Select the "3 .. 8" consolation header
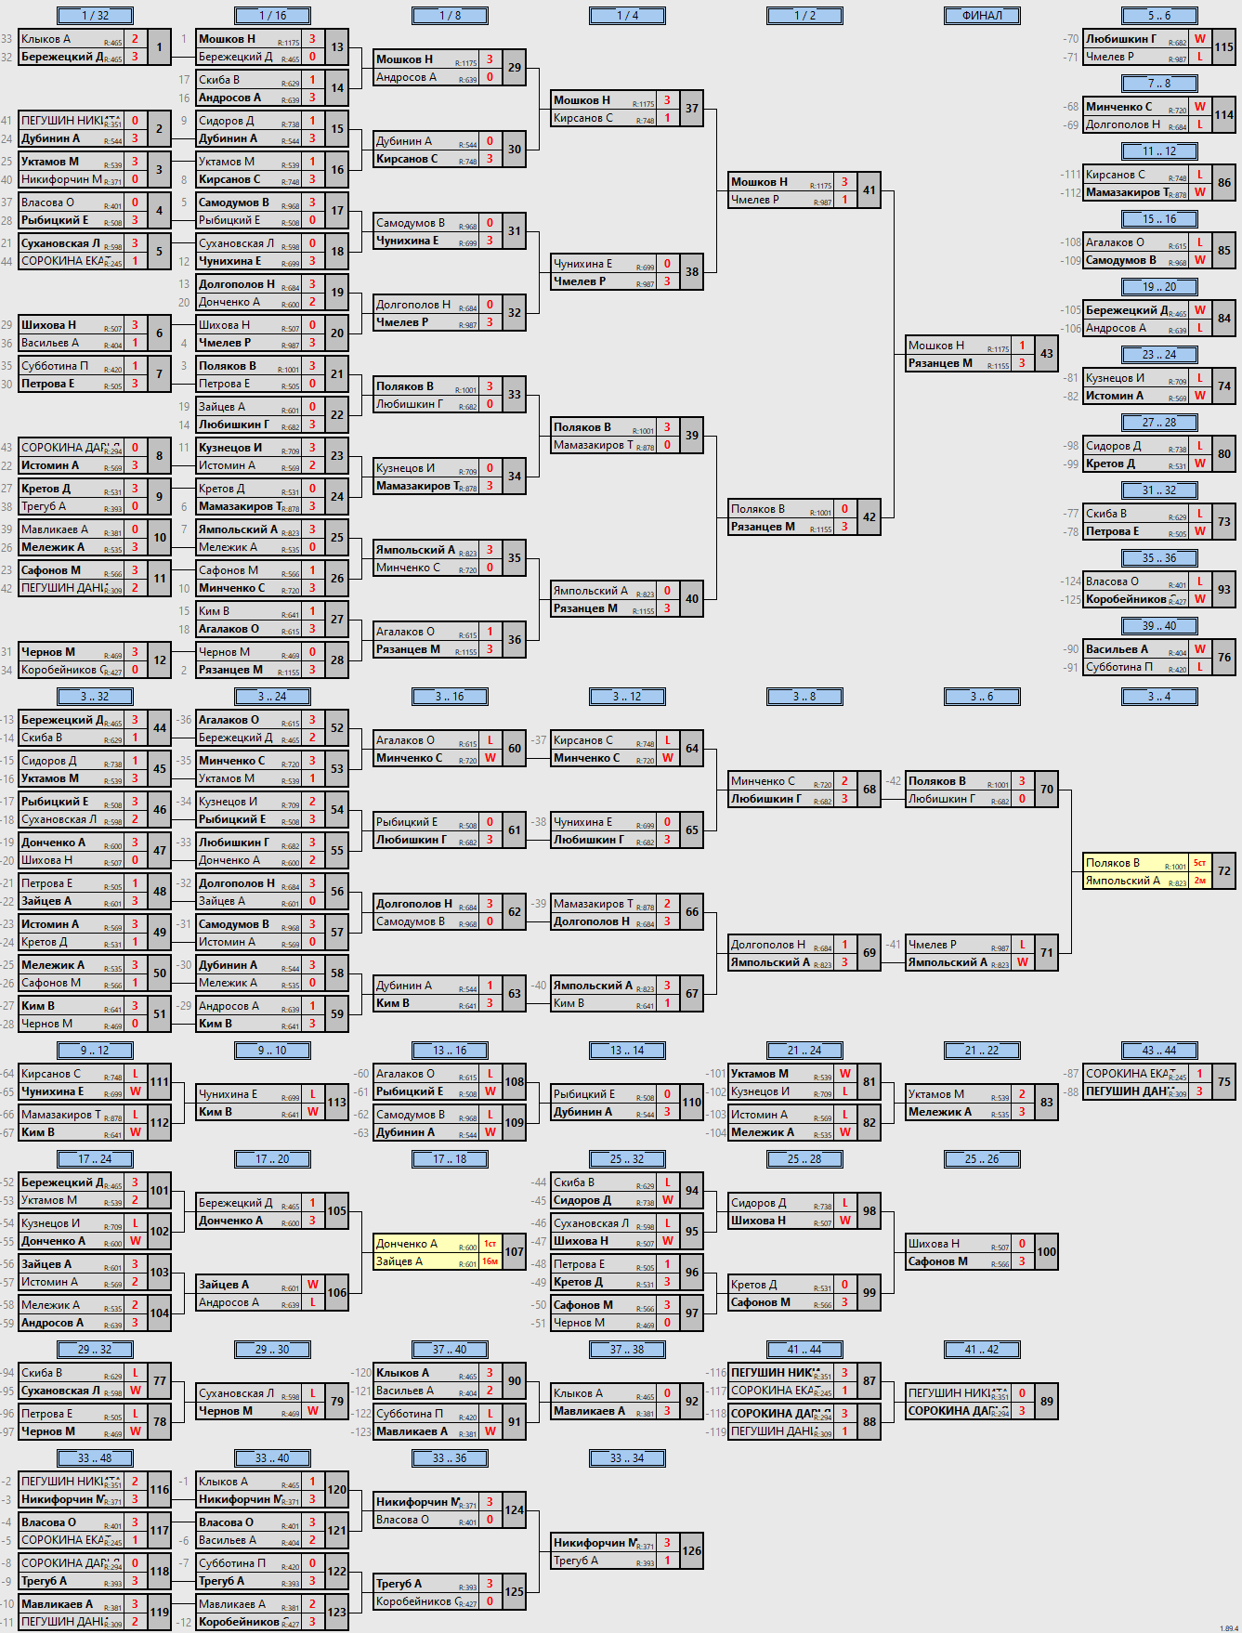 click(x=804, y=697)
